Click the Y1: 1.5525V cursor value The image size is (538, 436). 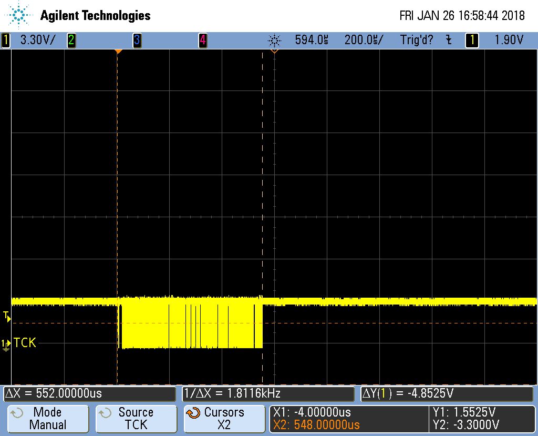click(464, 412)
